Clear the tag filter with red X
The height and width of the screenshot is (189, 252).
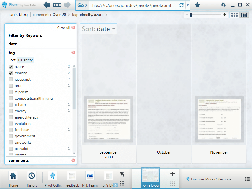click(x=73, y=52)
